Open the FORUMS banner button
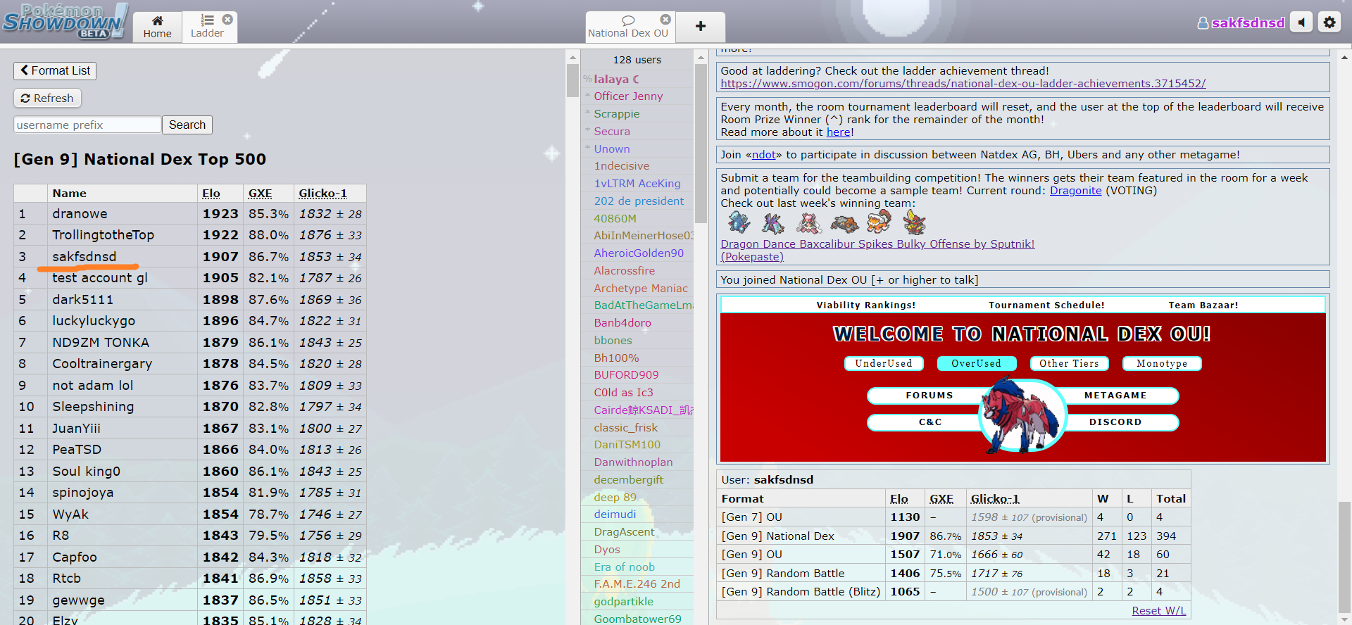The height and width of the screenshot is (625, 1352). (x=929, y=396)
